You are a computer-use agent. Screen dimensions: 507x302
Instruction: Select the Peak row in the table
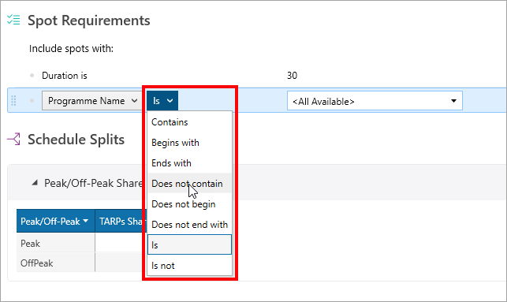81,243
